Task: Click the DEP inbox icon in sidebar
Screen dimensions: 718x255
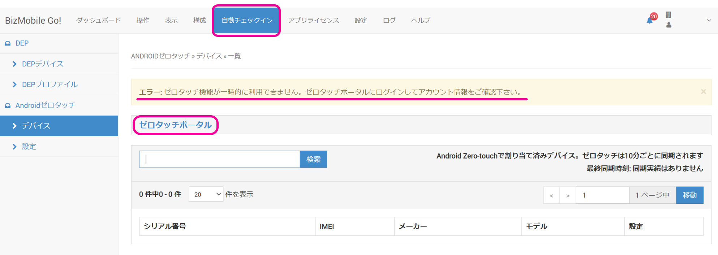Action: tap(8, 43)
